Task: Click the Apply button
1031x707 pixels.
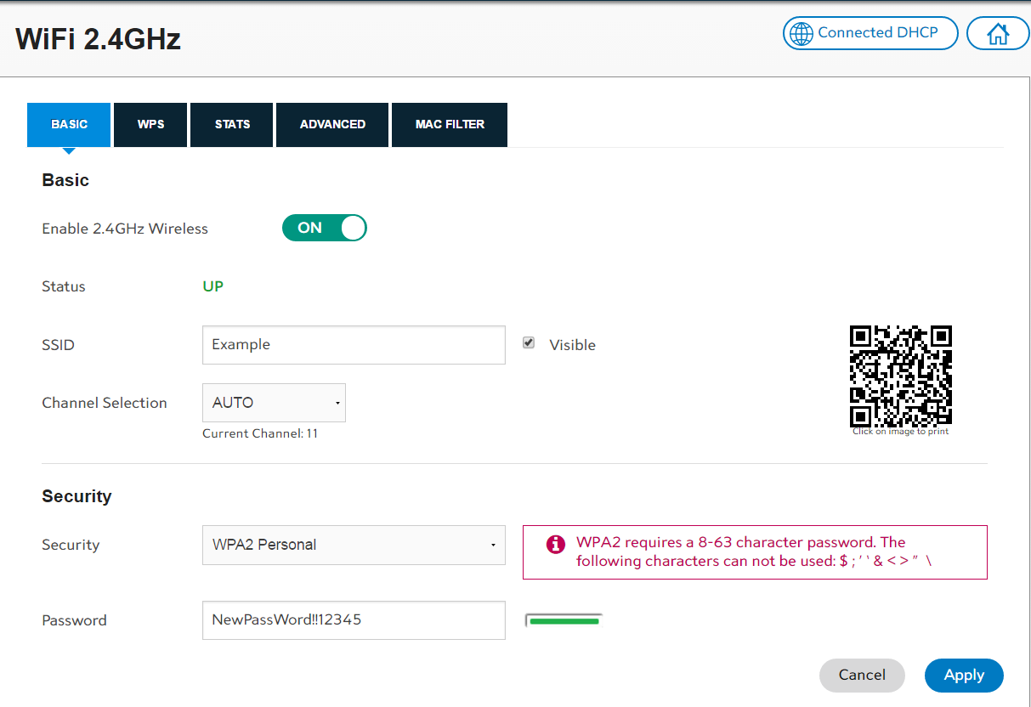Action: point(964,675)
